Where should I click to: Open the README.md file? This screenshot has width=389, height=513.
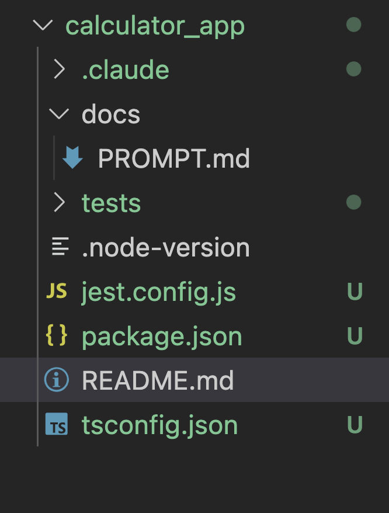[158, 380]
